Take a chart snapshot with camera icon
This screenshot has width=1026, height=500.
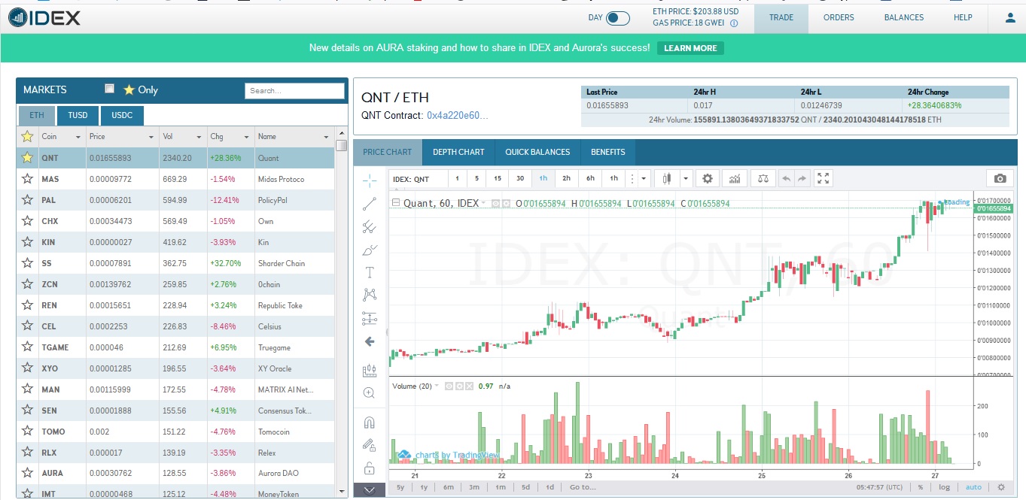[1000, 178]
